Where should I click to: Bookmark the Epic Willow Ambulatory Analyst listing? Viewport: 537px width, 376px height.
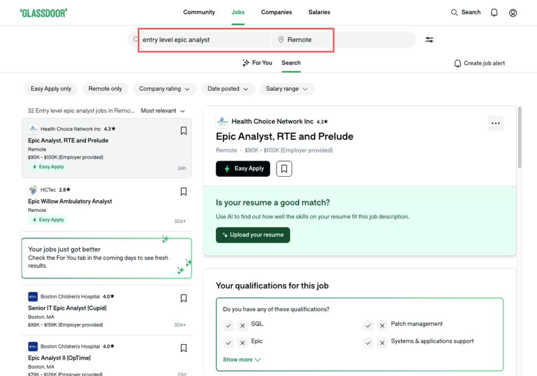tap(184, 191)
